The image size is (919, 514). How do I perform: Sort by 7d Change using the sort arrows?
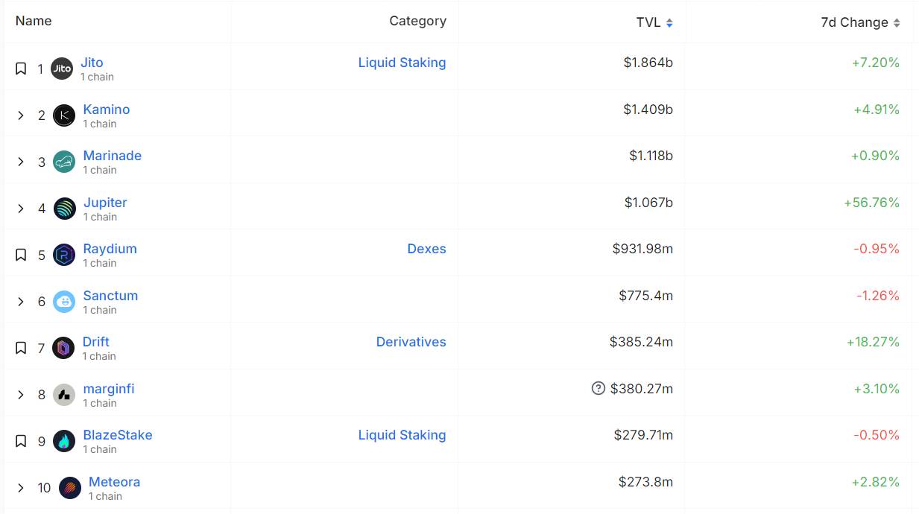897,23
